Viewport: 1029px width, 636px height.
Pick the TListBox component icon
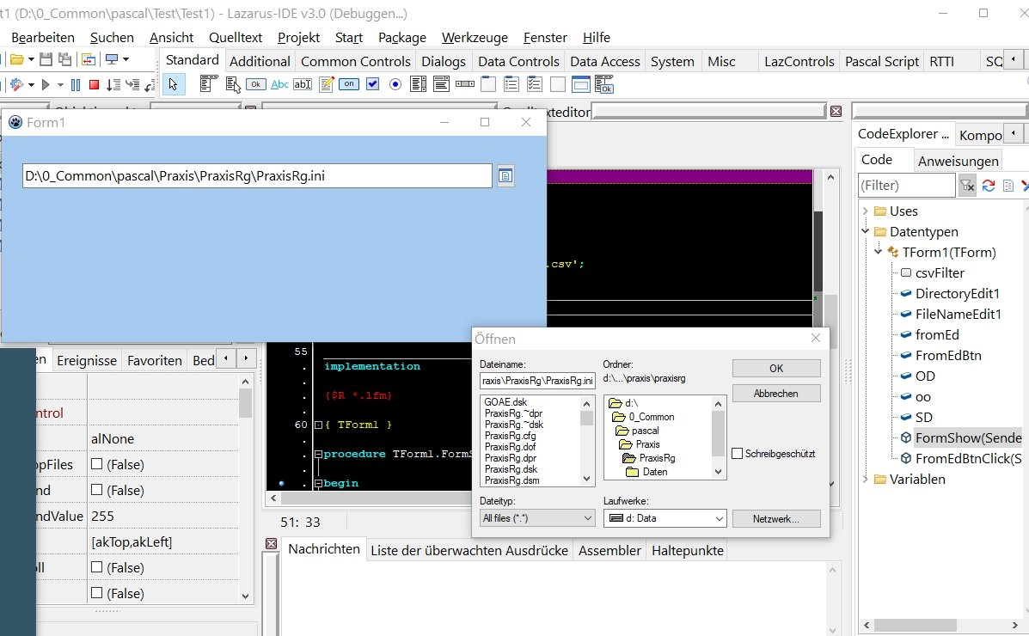[418, 84]
